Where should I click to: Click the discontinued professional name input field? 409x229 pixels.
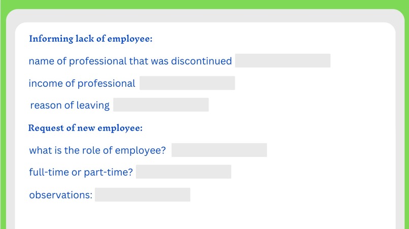click(283, 60)
